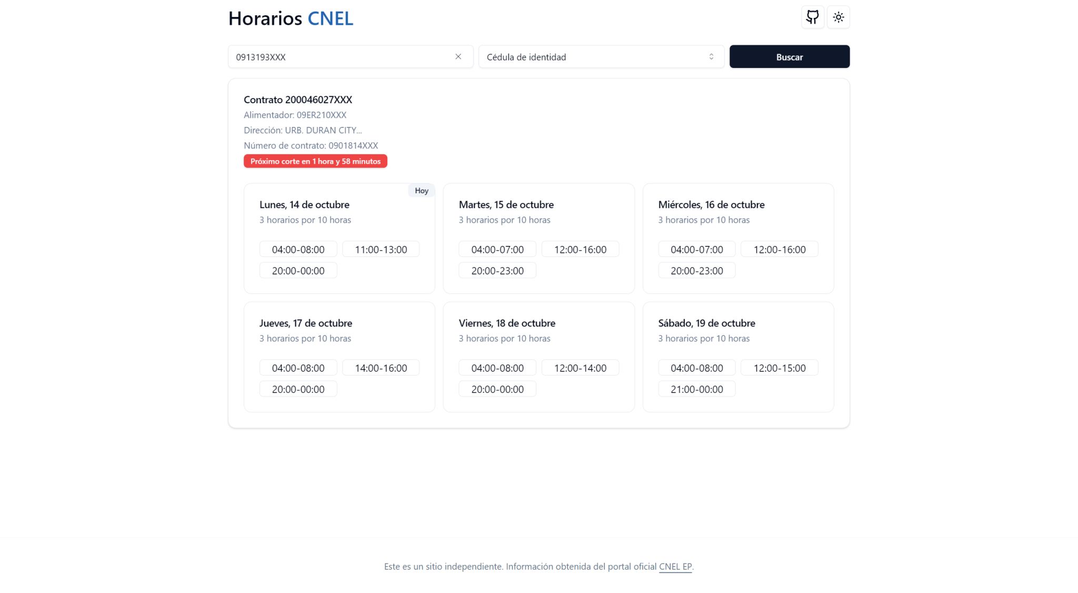The image size is (1078, 593).
Task: Select Sábado 21:00-00:00 time slot
Action: pyautogui.click(x=696, y=389)
